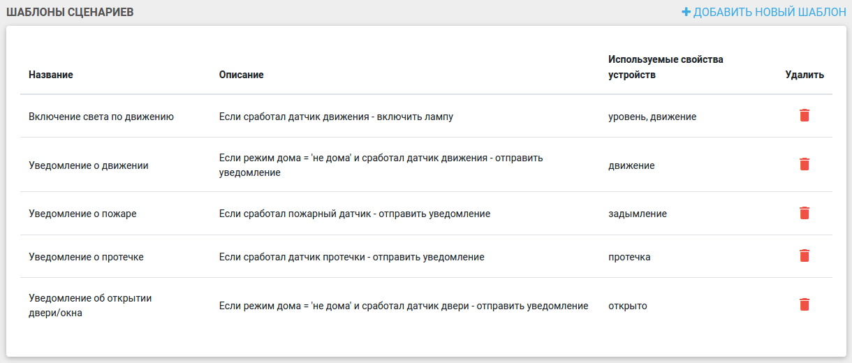Viewport: 852px width, 363px height.
Task: Delete the 'Уведомление об открытии двери/окна' template
Action: pyautogui.click(x=805, y=305)
